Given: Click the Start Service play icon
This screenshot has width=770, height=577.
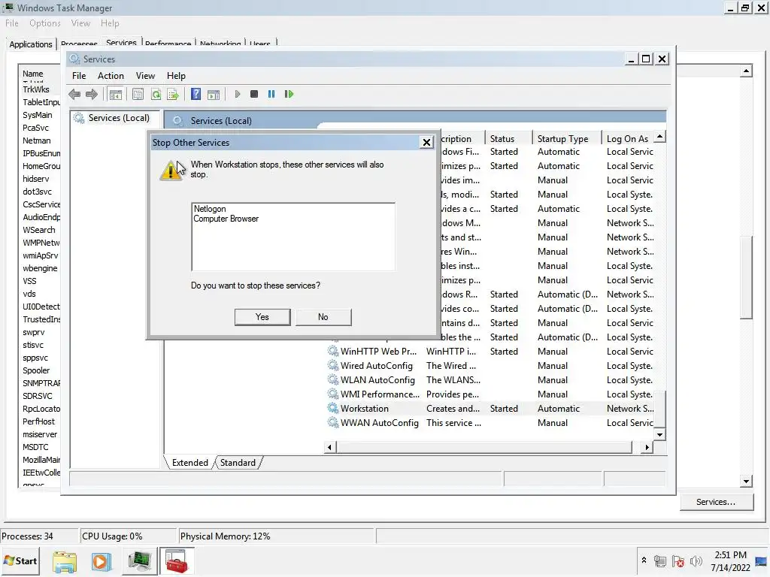Looking at the screenshot, I should (x=237, y=94).
